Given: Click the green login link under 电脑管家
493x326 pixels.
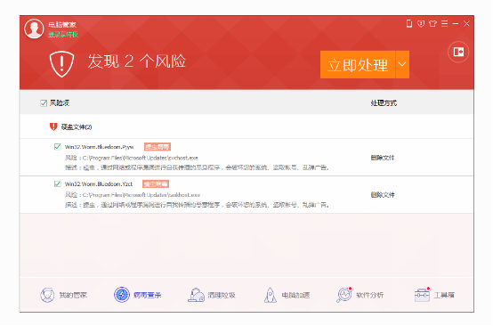Looking at the screenshot, I should 63,35.
